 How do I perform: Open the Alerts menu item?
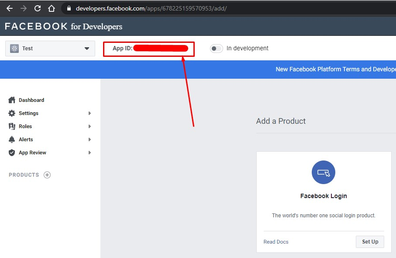click(26, 139)
